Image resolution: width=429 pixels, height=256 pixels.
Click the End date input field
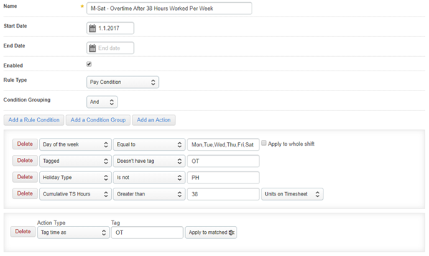click(110, 48)
